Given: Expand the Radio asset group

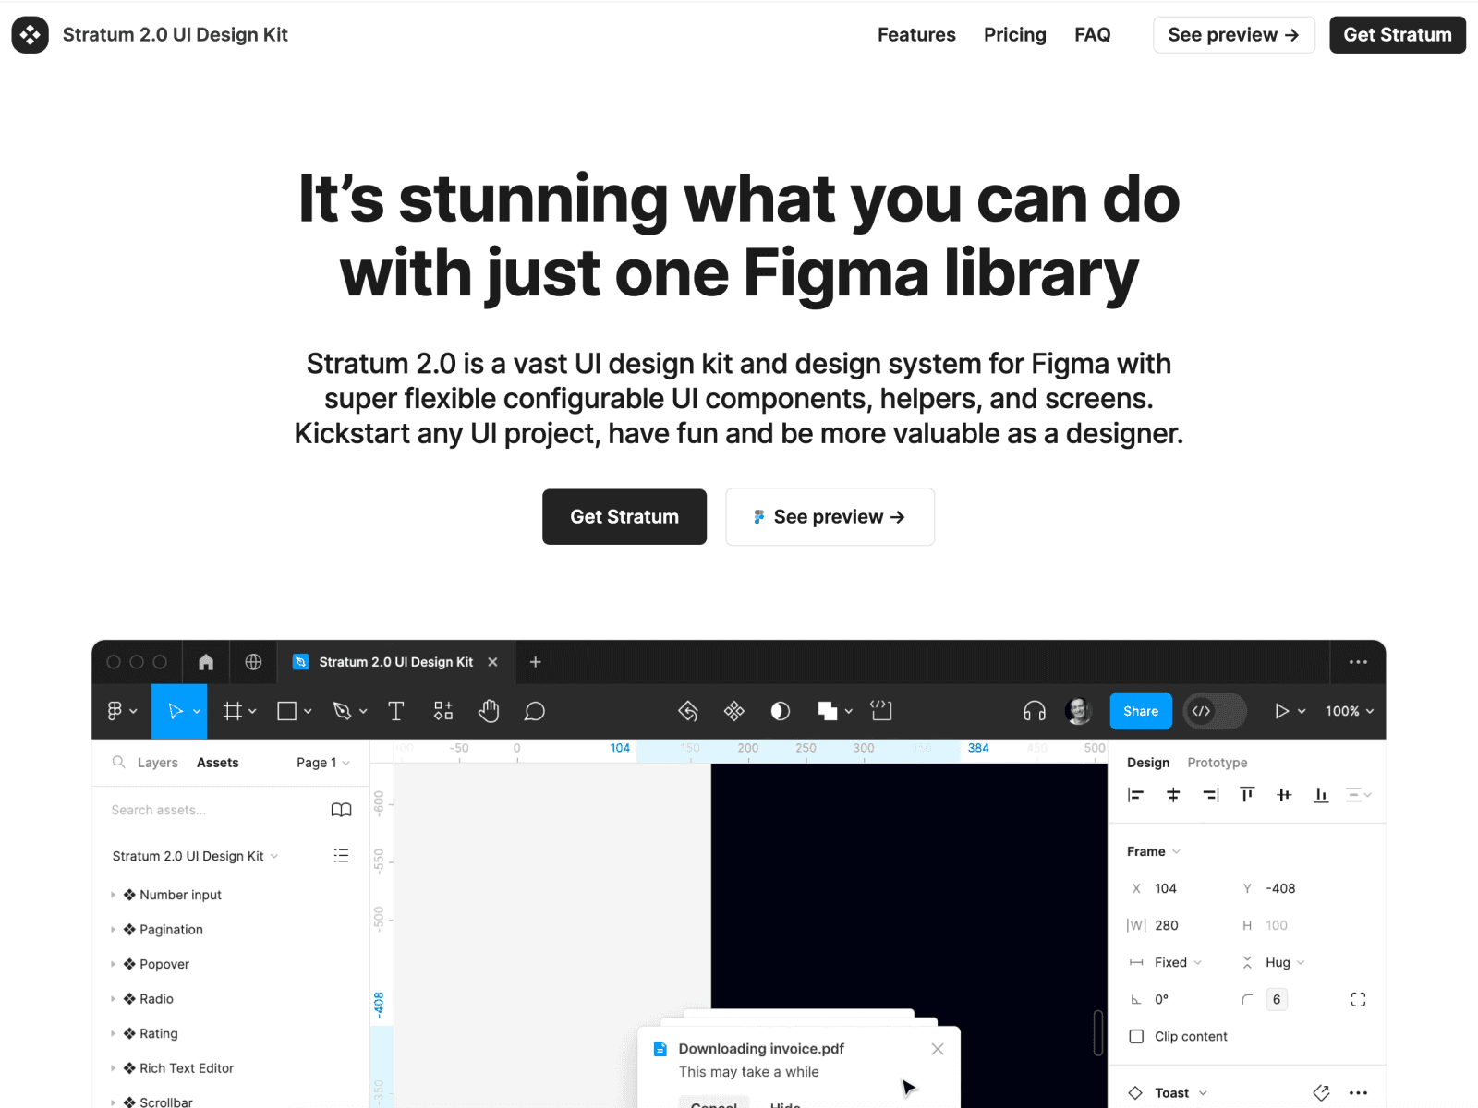Looking at the screenshot, I should (114, 999).
